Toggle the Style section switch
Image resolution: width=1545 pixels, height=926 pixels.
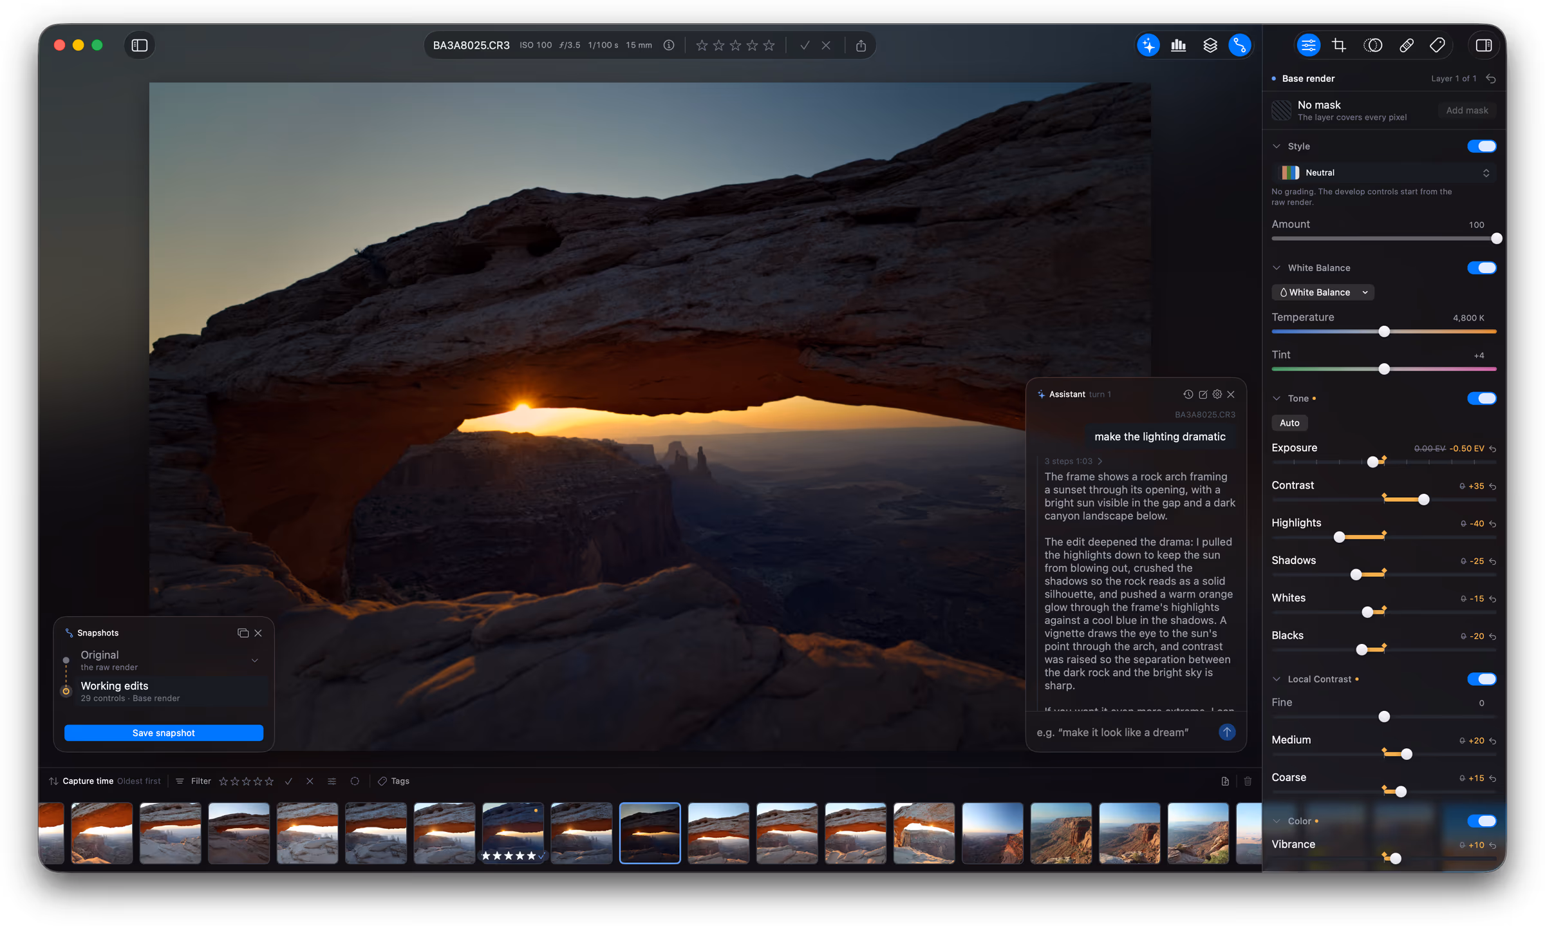coord(1481,146)
